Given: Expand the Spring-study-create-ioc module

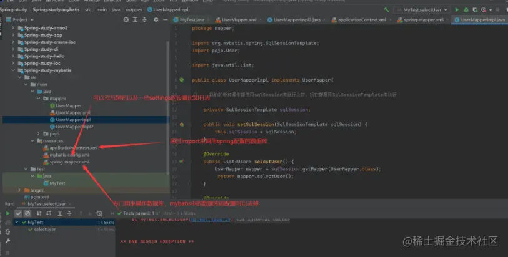Looking at the screenshot, I should (x=13, y=42).
